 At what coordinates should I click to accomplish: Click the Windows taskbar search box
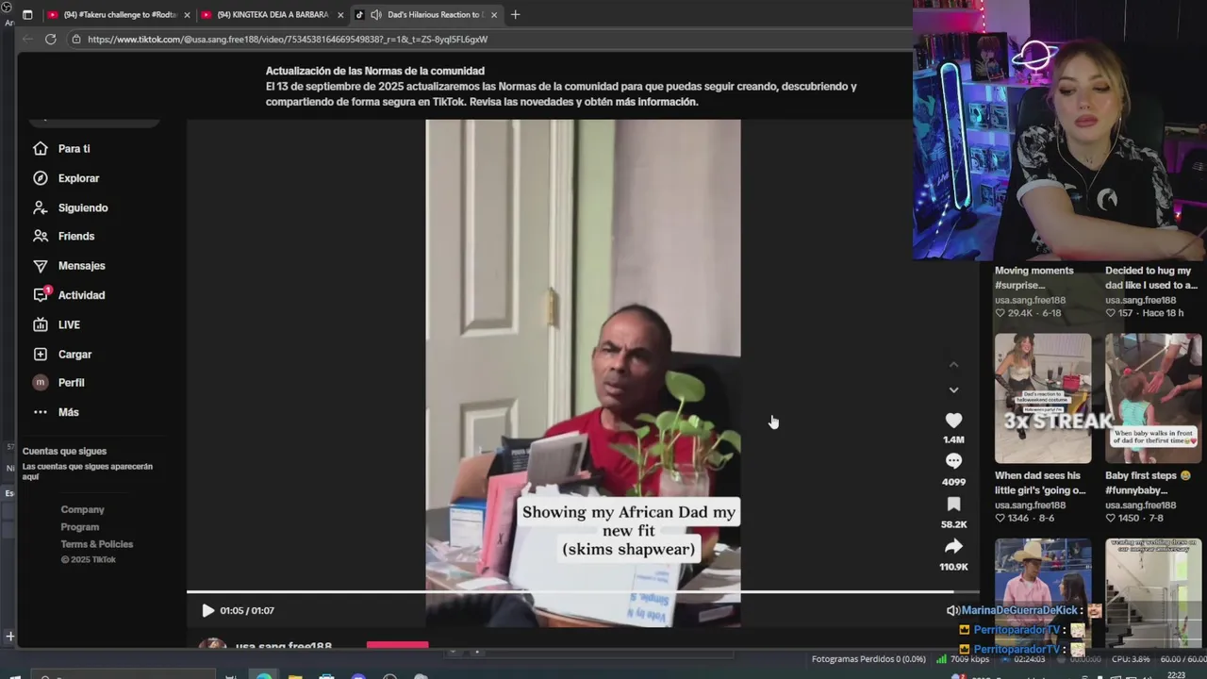(123, 675)
